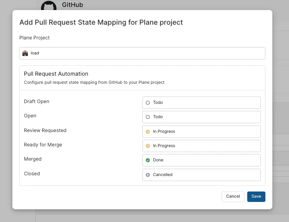
Task: Click the GitHub octocat logo
Action: 48,5
